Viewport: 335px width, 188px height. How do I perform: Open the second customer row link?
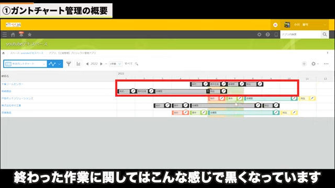pyautogui.click(x=6, y=91)
